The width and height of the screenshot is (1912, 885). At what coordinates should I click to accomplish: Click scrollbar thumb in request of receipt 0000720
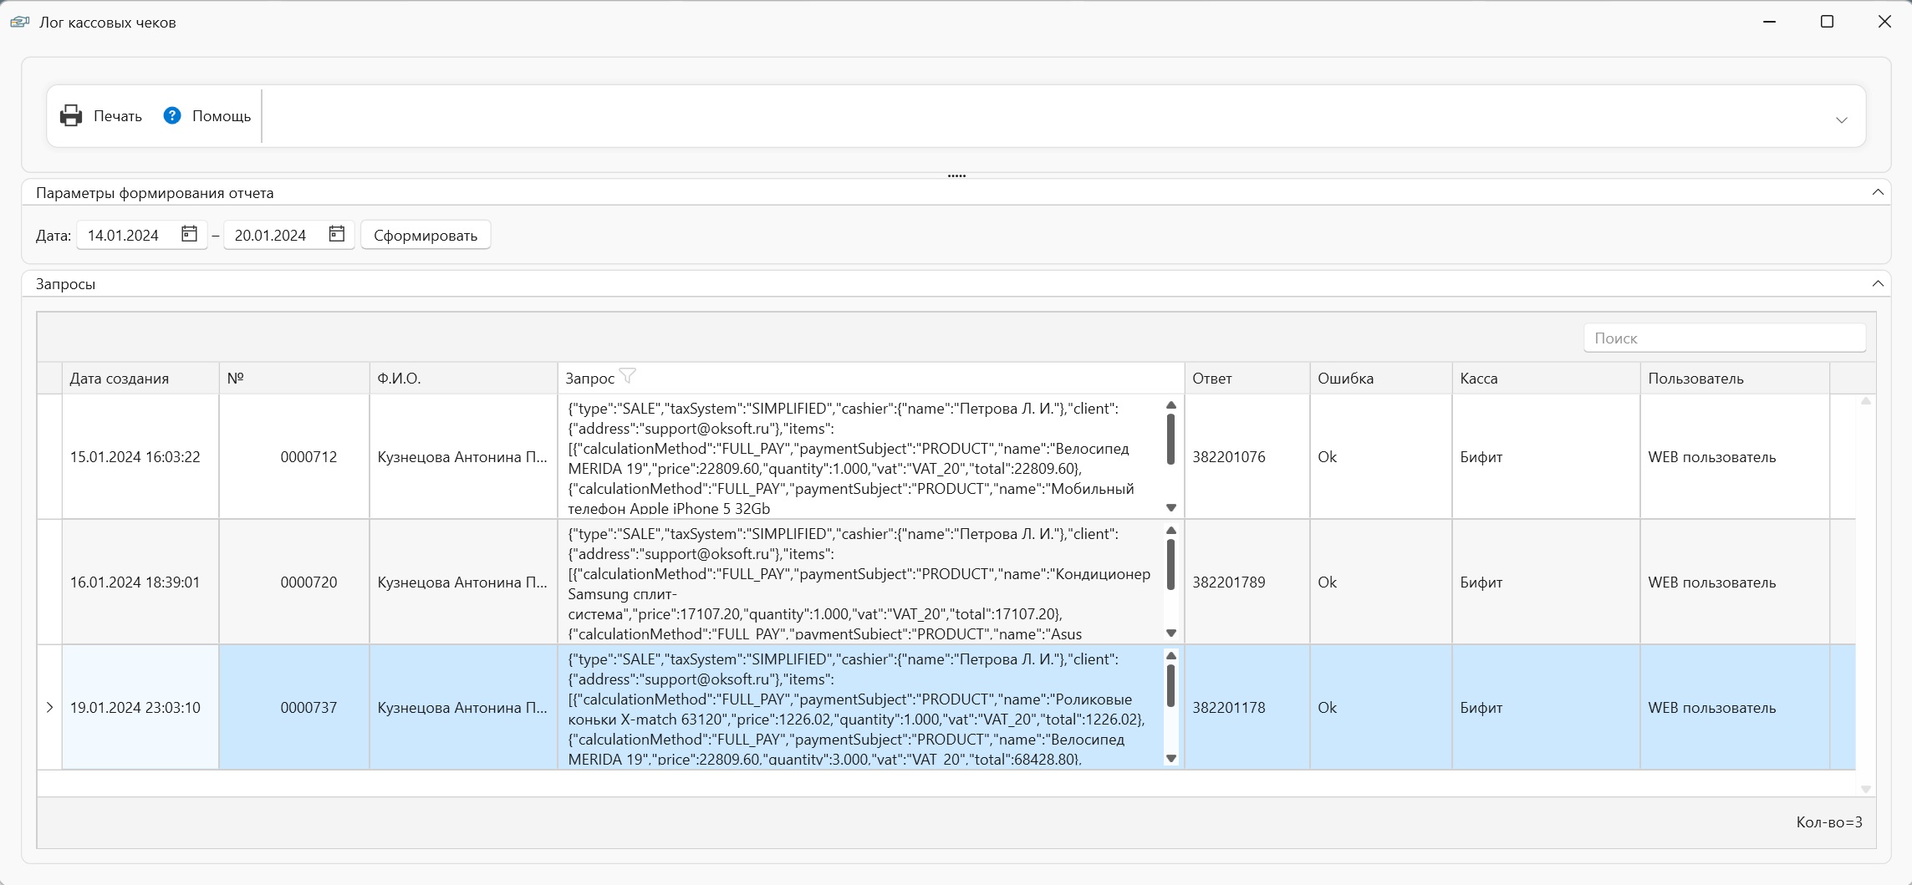(x=1170, y=565)
